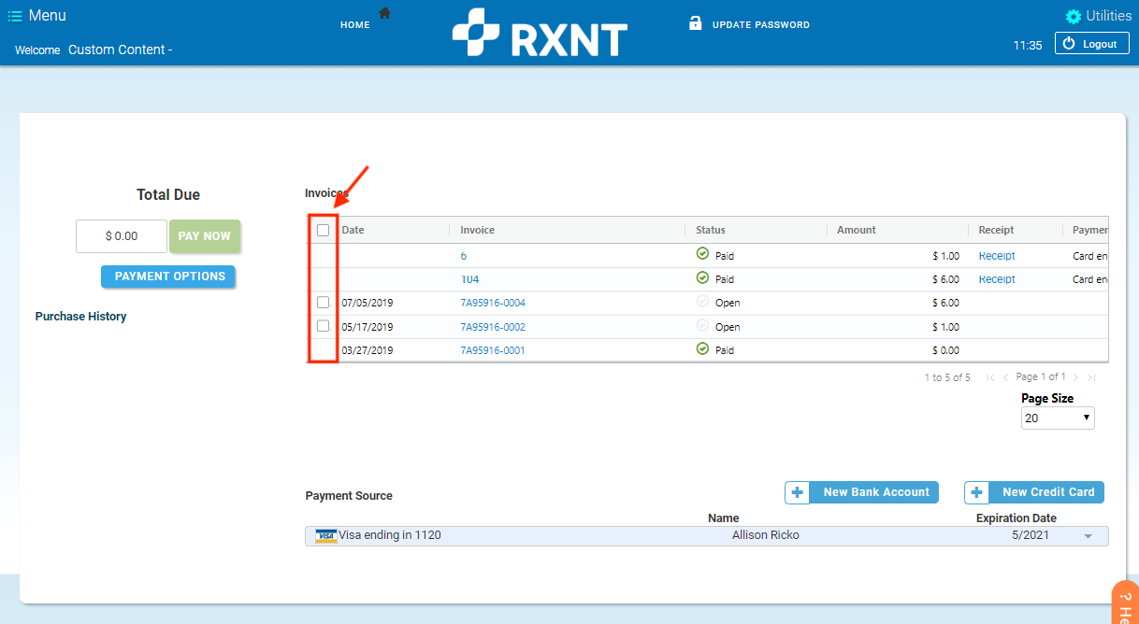Click the Open status icon for invoice 7A95916-0004
1139x624 pixels.
pyautogui.click(x=702, y=302)
